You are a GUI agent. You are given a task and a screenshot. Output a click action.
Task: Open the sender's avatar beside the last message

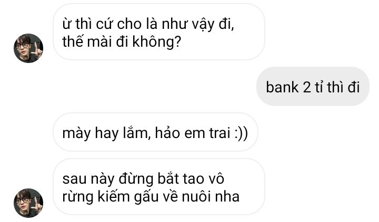coord(28,203)
